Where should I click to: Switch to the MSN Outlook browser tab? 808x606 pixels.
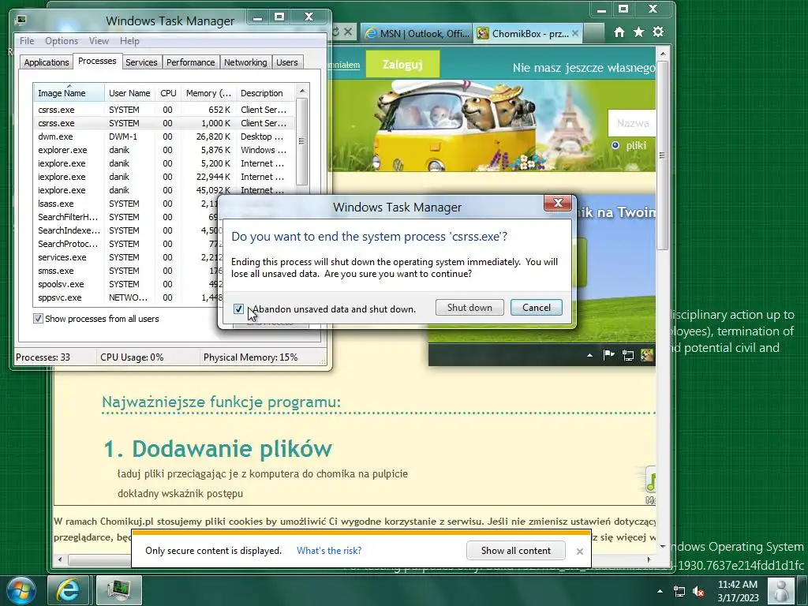point(417,33)
